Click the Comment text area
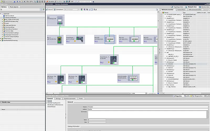210x131 pixels. coord(147,114)
